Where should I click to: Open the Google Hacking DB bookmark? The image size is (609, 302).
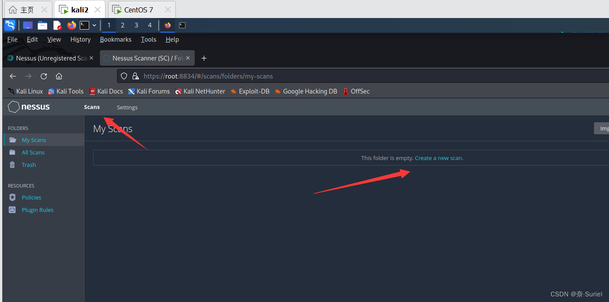306,91
